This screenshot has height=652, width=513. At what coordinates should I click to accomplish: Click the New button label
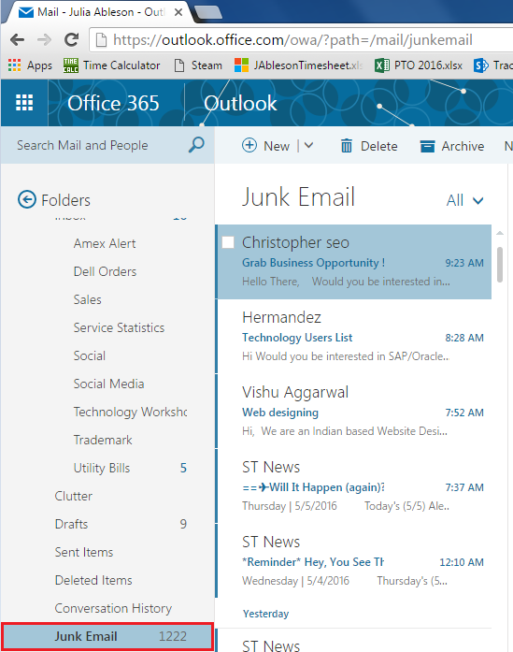(277, 146)
